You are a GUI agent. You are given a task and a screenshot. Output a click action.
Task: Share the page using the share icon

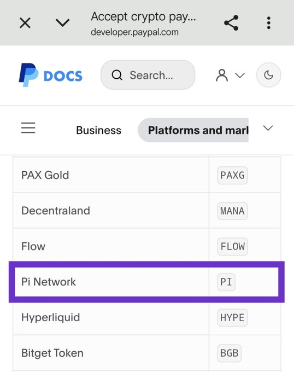tap(231, 23)
